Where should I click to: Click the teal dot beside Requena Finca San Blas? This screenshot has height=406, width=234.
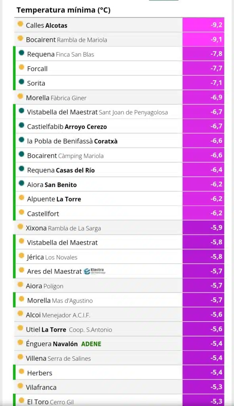point(21,54)
